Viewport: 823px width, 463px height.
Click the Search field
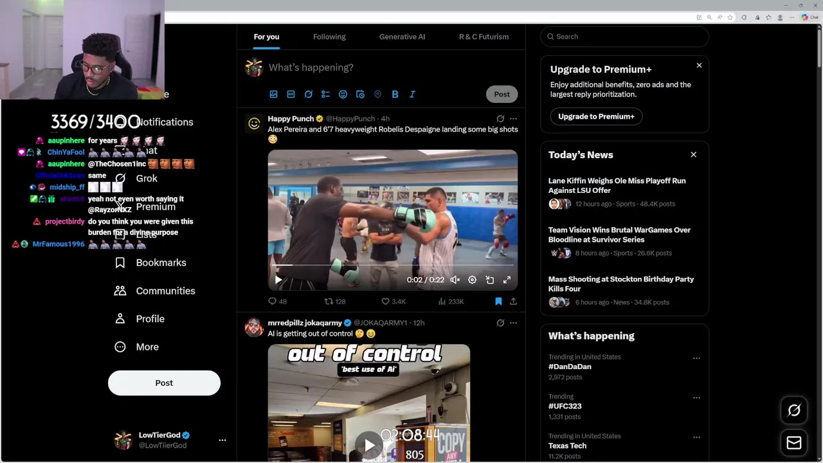point(624,37)
